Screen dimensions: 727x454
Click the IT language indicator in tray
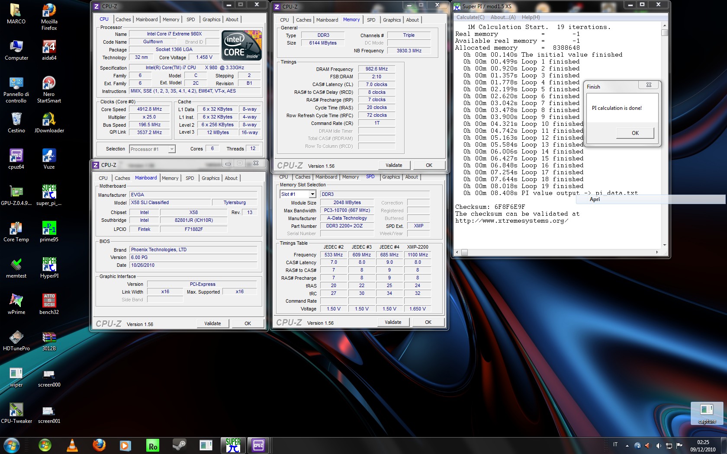click(x=615, y=444)
